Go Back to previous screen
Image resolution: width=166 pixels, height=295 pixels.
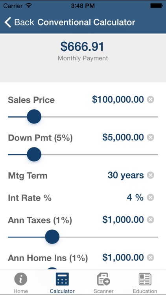pos(19,22)
